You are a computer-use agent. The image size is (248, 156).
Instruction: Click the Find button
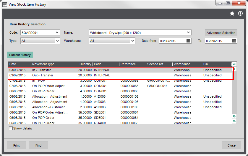pyautogui.click(x=38, y=145)
